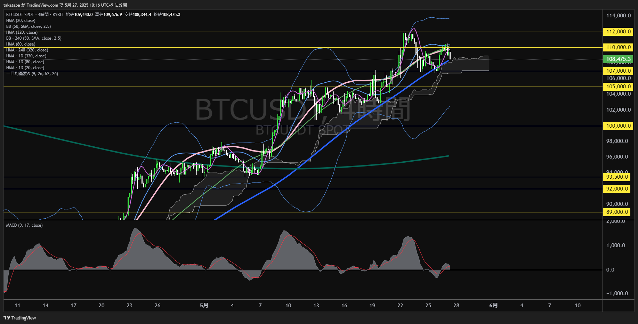Click the 106,000.0 price axis value
Viewport: 638px width, 324px height.
[619, 78]
